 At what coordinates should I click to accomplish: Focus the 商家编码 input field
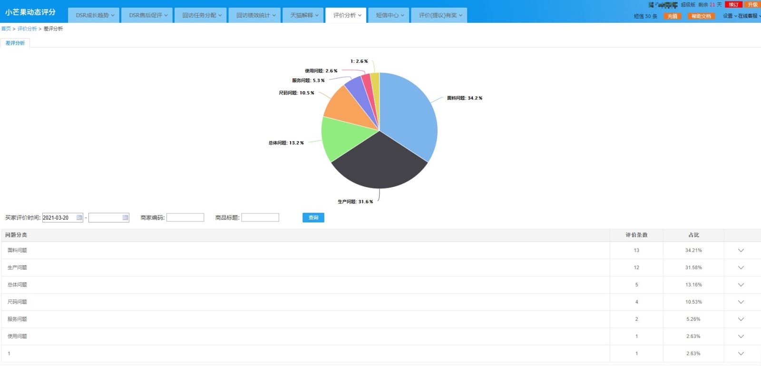(185, 218)
